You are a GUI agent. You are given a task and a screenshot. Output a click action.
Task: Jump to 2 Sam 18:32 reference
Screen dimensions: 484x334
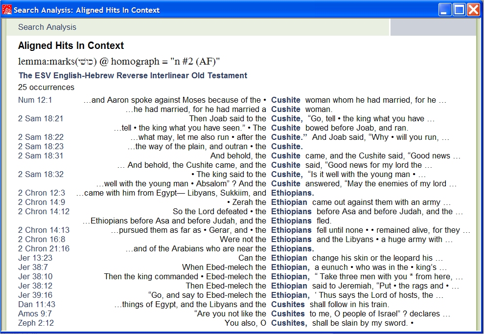coord(41,175)
